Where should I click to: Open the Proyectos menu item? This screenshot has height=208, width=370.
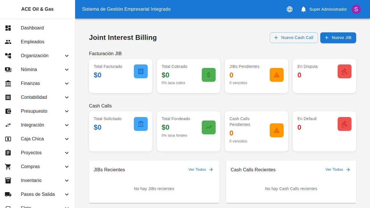coord(31,153)
